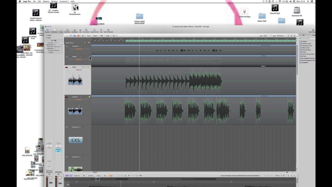Open the Options menu in menu bar
The image size is (332, 187).
point(46,1)
